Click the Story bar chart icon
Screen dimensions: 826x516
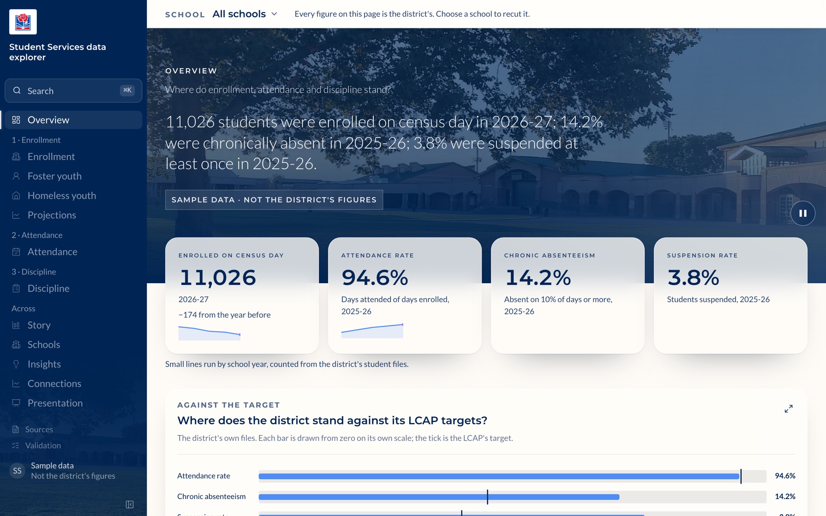[16, 325]
